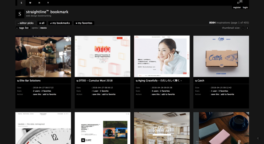
Task: Open the Art & Gallery thumbnail
Action: 102,128
